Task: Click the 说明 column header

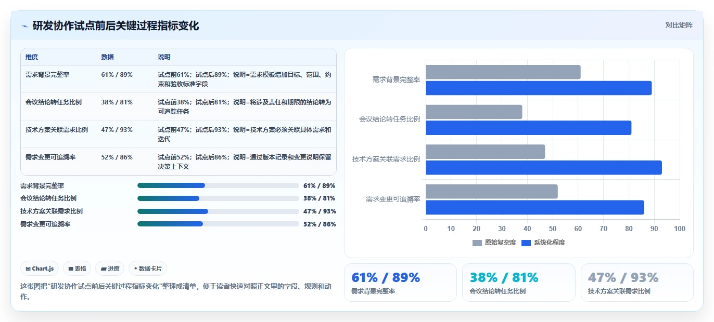Action: tap(164, 57)
